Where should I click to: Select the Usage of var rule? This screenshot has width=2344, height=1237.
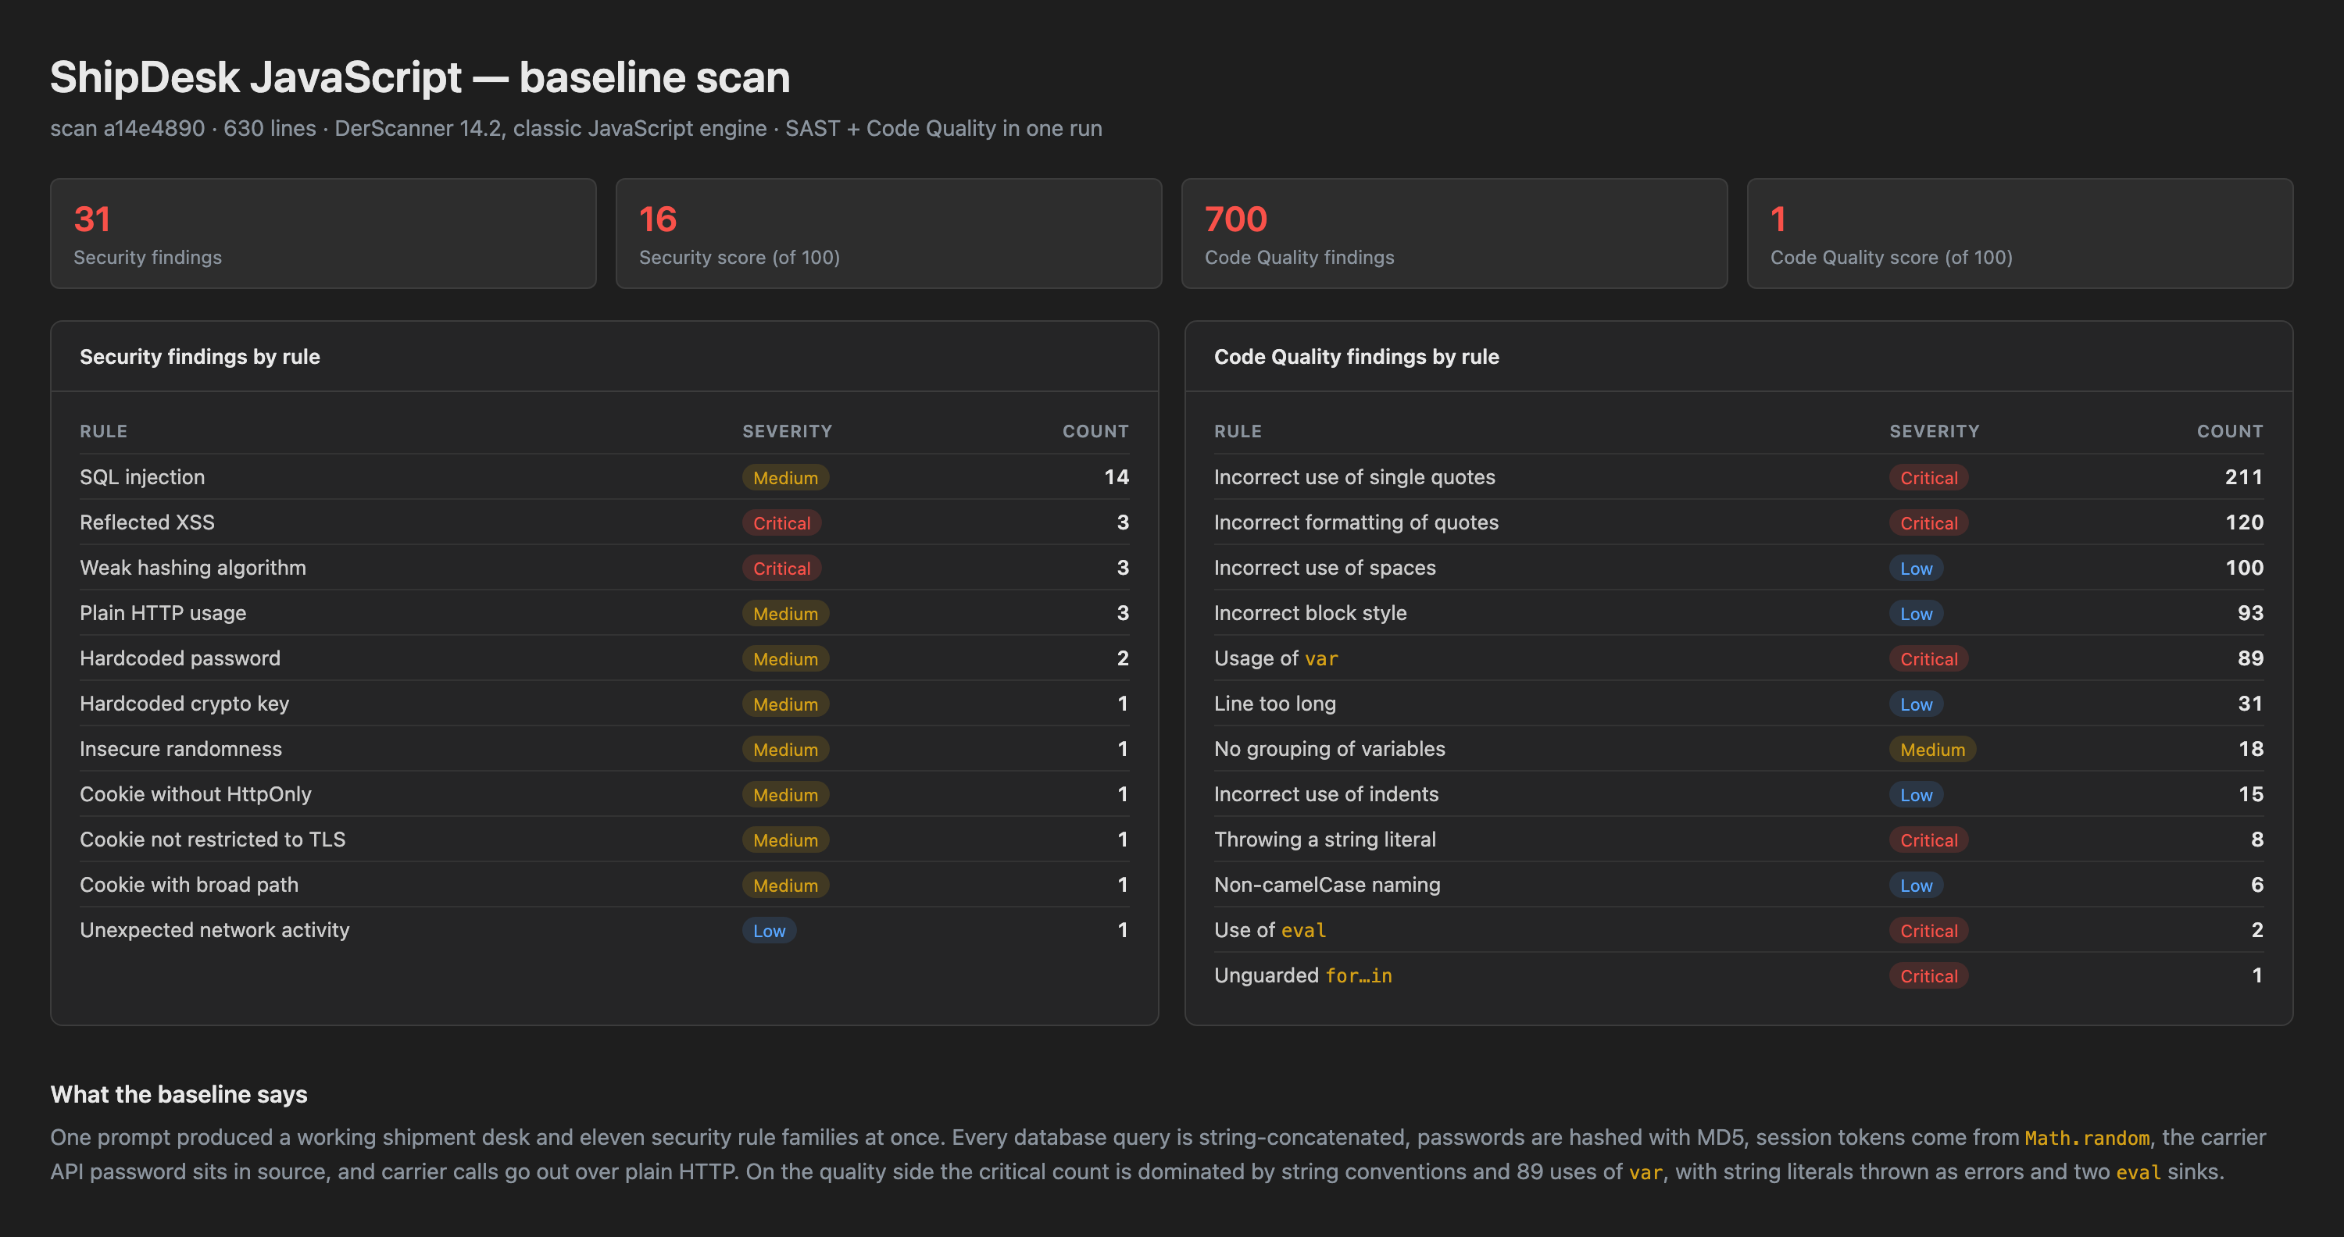pos(1276,658)
